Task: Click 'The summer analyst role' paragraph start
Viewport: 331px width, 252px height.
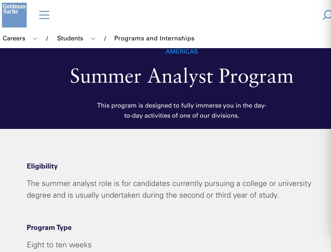Action: pos(63,183)
